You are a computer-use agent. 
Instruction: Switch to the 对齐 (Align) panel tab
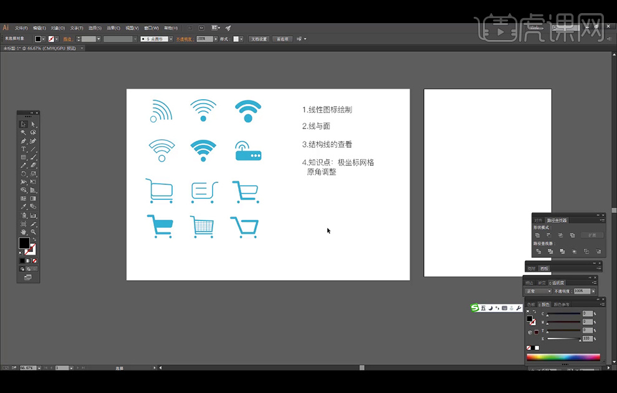(538, 220)
